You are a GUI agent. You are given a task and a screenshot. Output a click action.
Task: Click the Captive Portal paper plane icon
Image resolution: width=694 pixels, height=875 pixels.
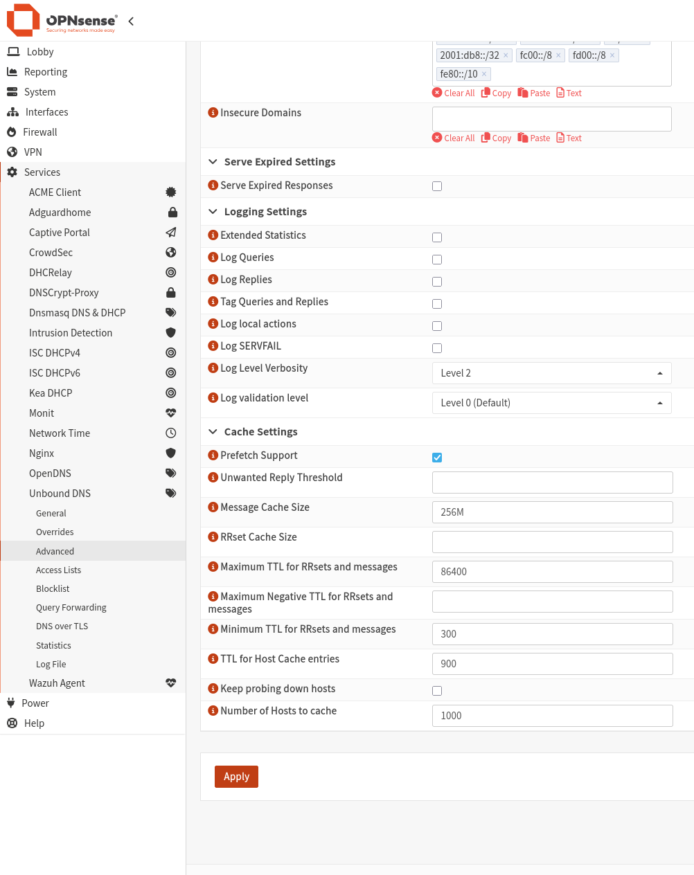coord(171,233)
